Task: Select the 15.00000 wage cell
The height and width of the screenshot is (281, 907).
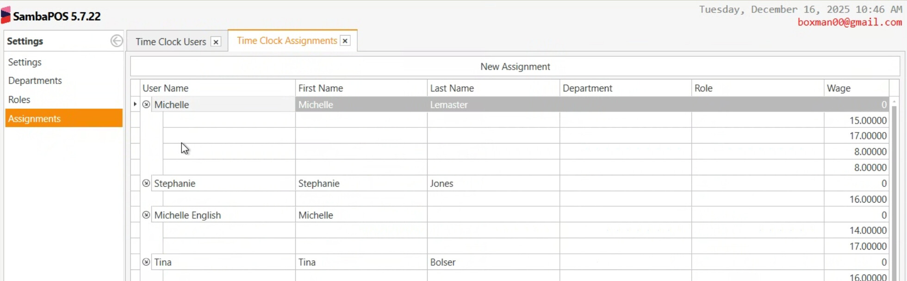Action: point(856,120)
